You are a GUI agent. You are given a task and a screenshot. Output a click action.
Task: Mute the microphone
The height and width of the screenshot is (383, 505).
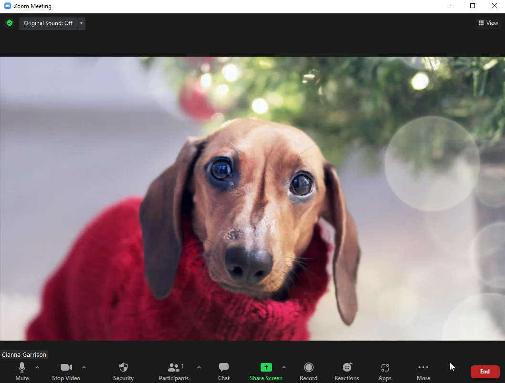tap(22, 372)
